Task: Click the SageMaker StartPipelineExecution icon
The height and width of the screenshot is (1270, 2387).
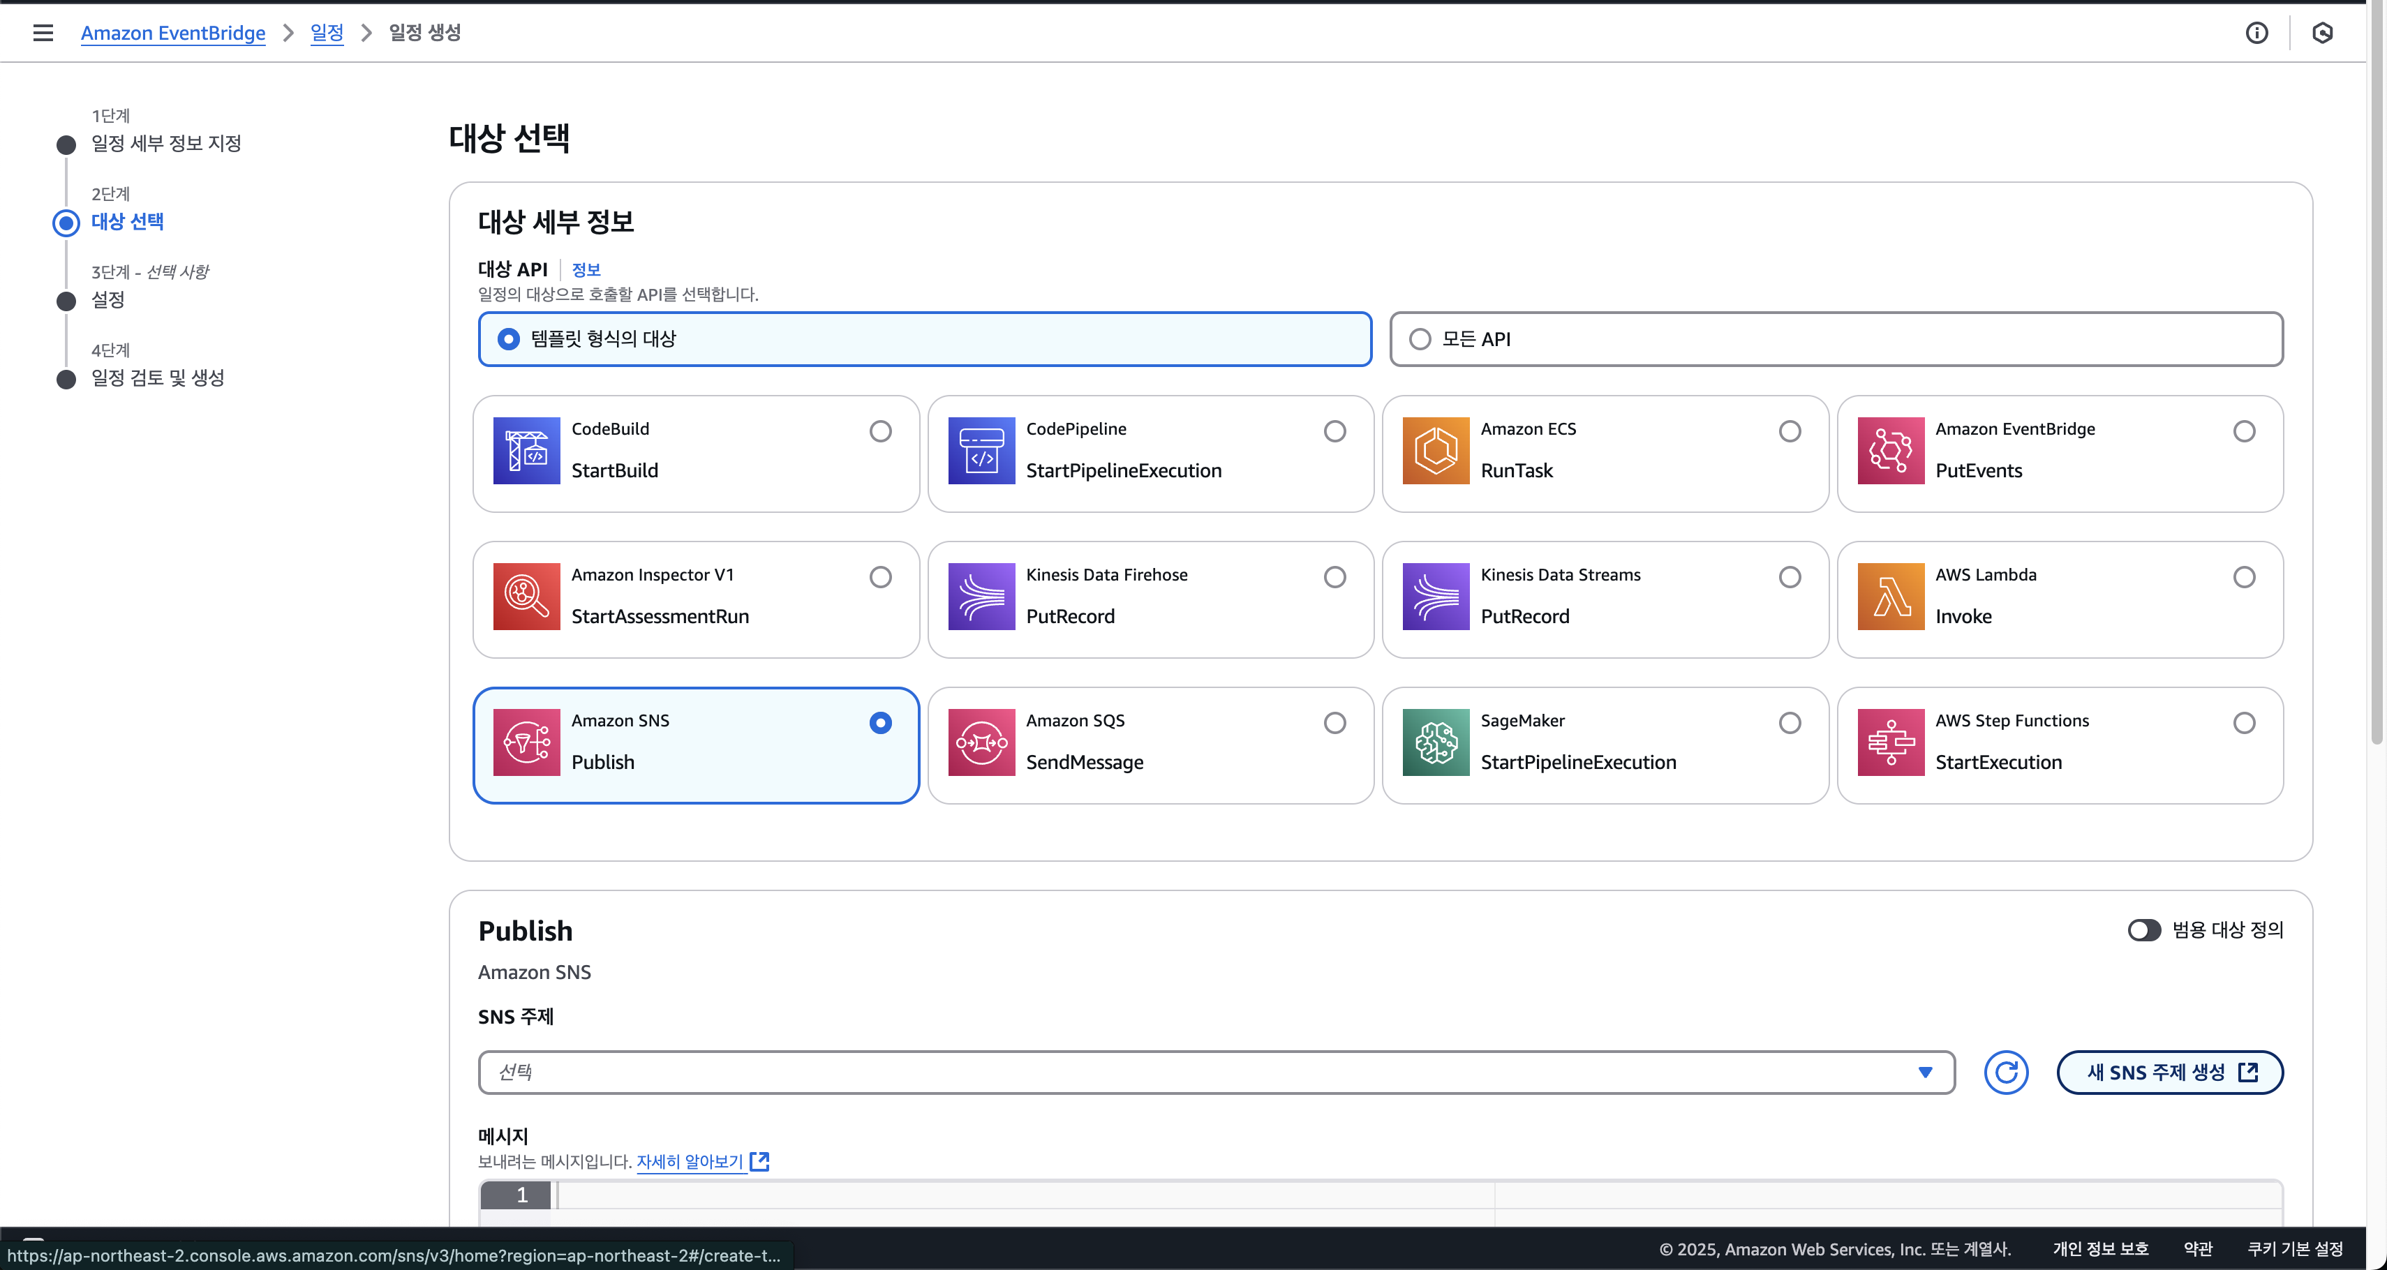Action: point(1436,742)
